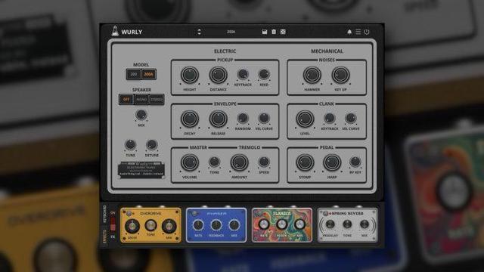Click the Envelope Random knob
Screen dimensions: 484x272
point(243,118)
